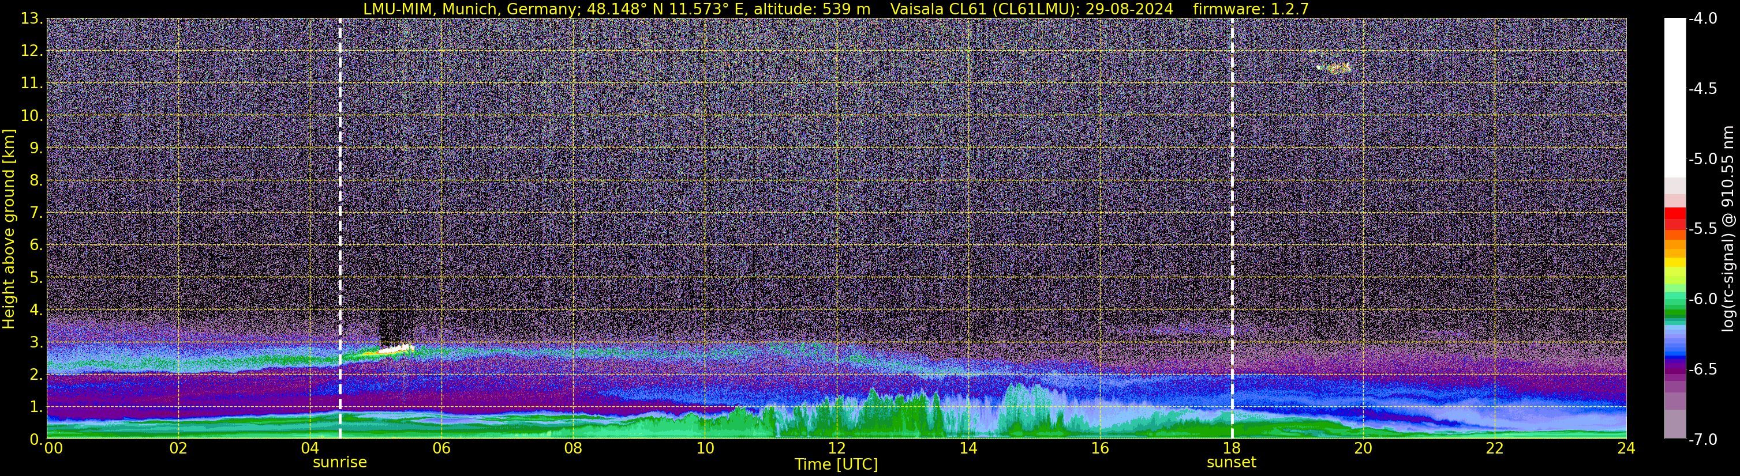Image resolution: width=1740 pixels, height=476 pixels.
Task: Click the height axis tick label 0
Action: [x=36, y=439]
